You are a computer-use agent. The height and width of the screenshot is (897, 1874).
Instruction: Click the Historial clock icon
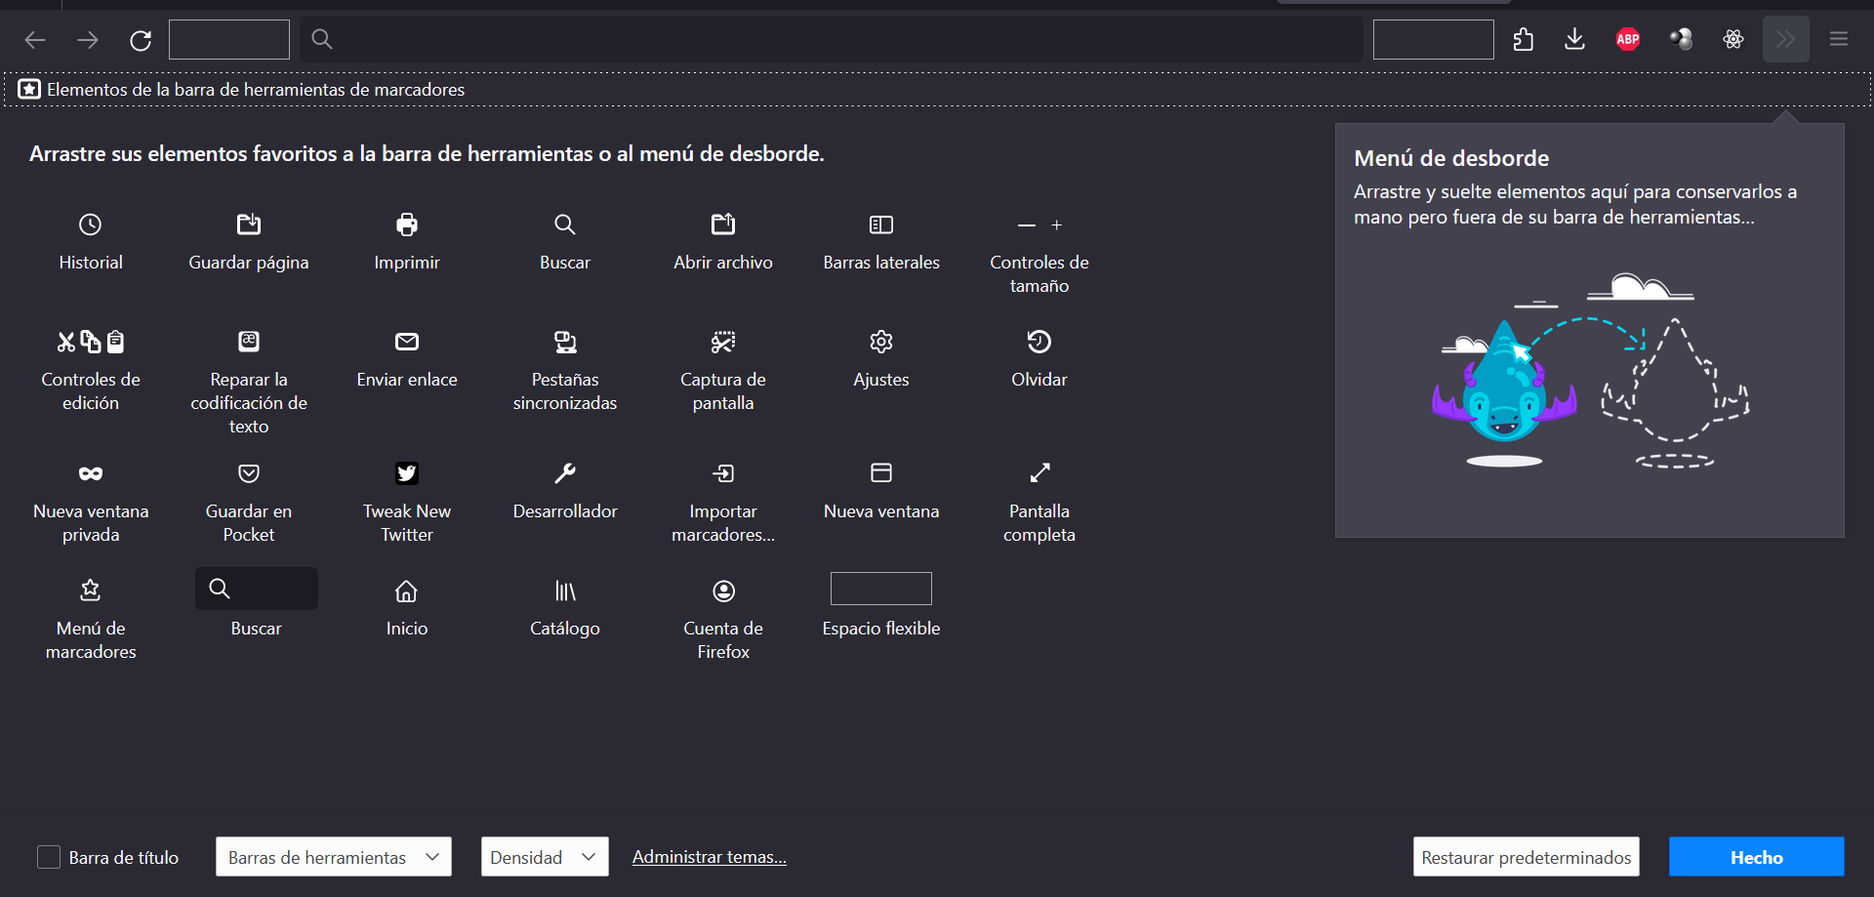90,224
